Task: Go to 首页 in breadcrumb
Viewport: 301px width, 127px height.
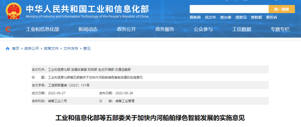Action: [x=16, y=49]
